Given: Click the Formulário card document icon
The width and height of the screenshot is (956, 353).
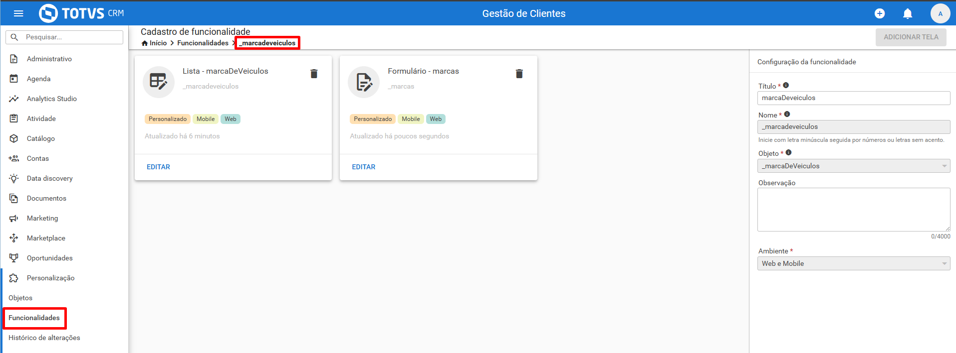Looking at the screenshot, I should [x=364, y=82].
